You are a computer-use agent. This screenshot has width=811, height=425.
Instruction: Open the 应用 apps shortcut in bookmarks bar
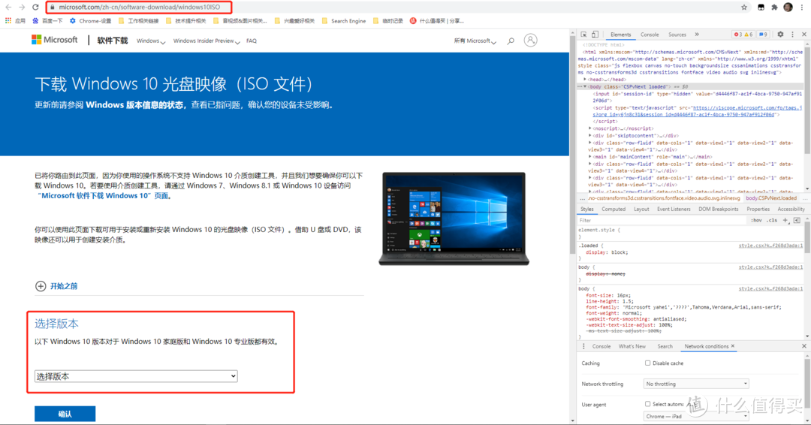click(15, 21)
